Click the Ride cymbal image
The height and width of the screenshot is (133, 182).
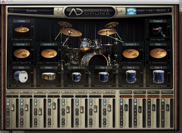(158, 53)
